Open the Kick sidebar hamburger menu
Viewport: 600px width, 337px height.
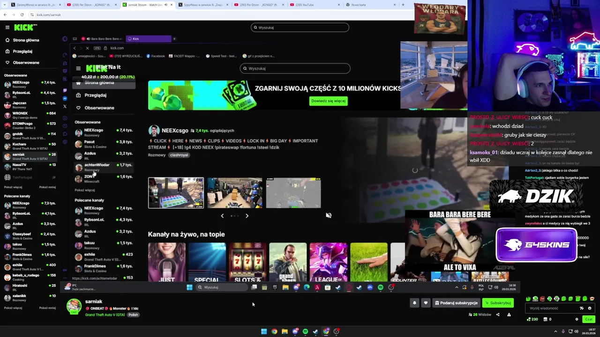pyautogui.click(x=7, y=27)
